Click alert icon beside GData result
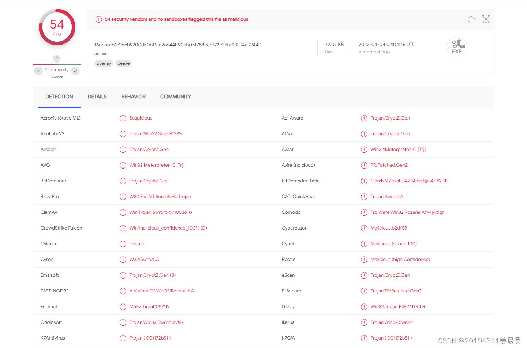This screenshot has height=348, width=527. pos(364,307)
